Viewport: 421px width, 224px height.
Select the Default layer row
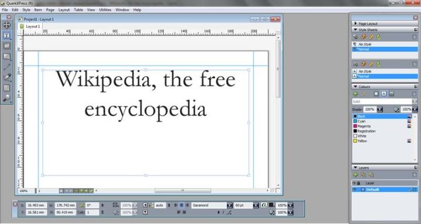coord(385,189)
